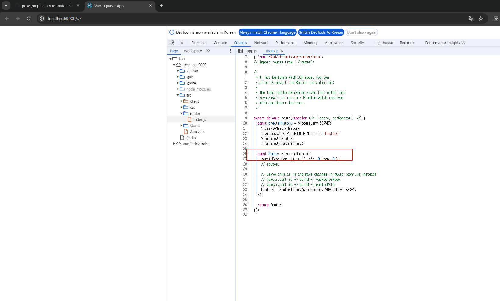Open a new browser tab
This screenshot has width=500, height=301.
coord(161,5)
